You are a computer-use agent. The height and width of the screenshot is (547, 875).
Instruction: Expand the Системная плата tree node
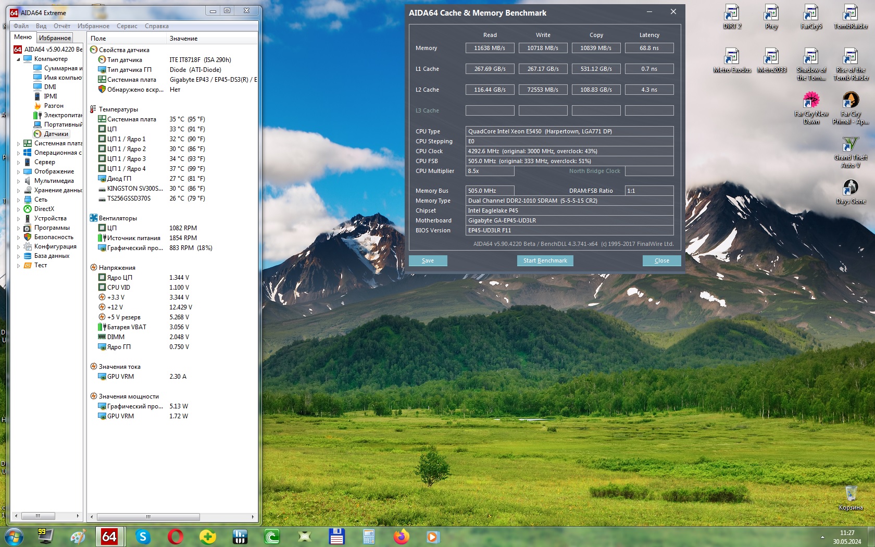coord(18,143)
